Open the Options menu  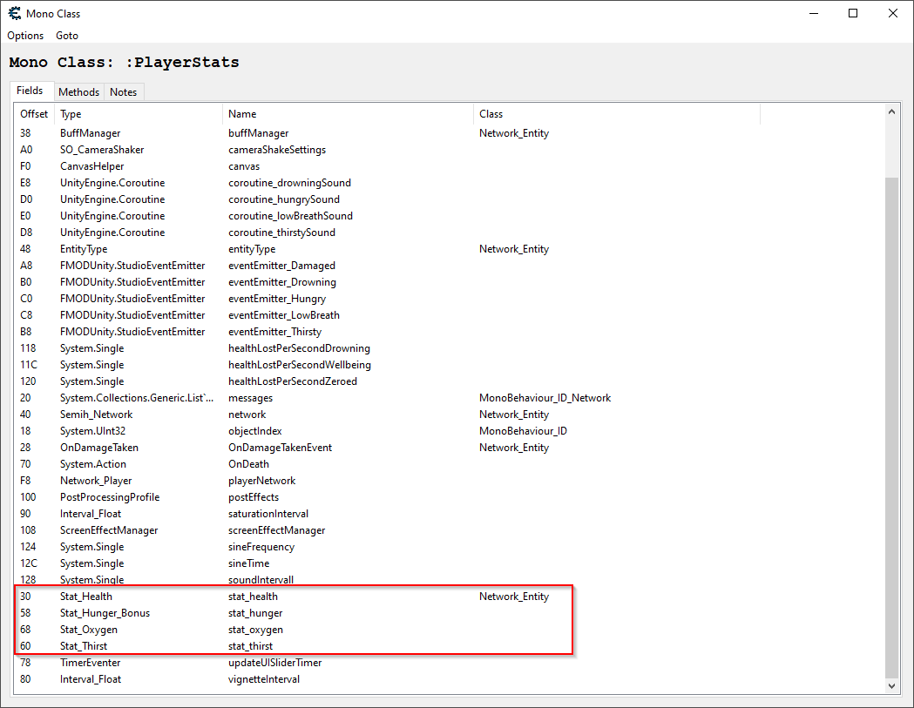click(x=24, y=36)
